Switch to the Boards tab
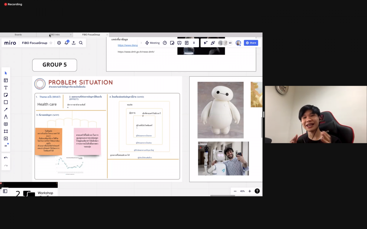 click(18, 35)
